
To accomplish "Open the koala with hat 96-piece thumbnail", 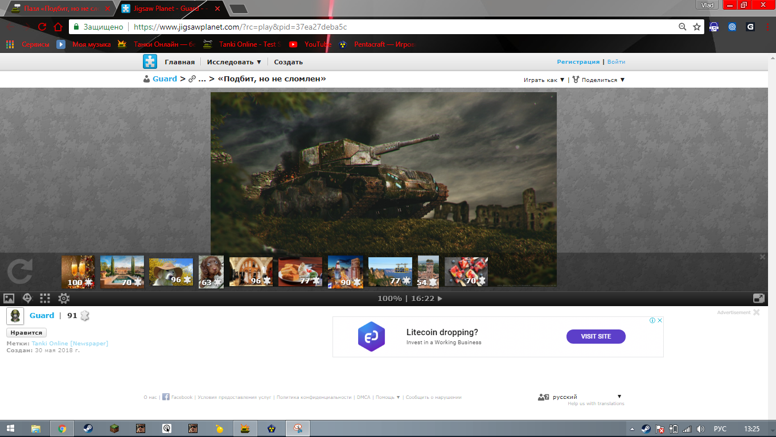I will pyautogui.click(x=171, y=272).
